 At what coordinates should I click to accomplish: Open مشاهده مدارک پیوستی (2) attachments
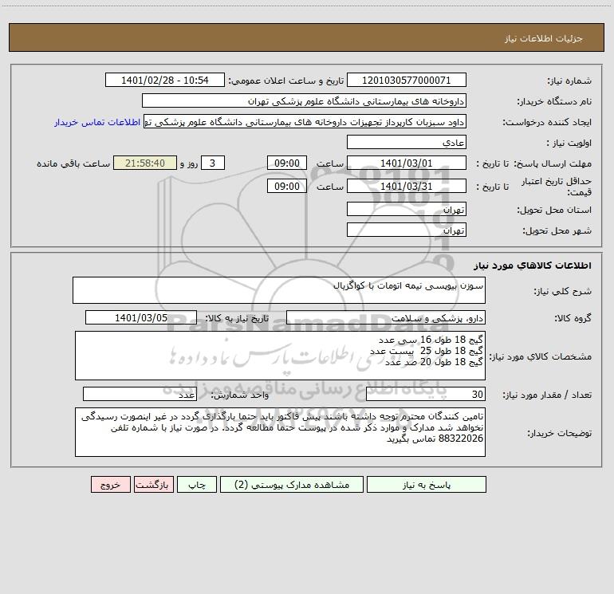(292, 484)
